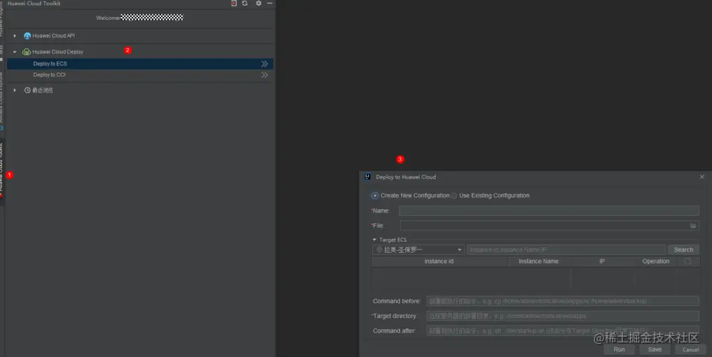This screenshot has width=712, height=357.
Task: Collapse the Huawei Cloud Deploy node
Action: 15,51
